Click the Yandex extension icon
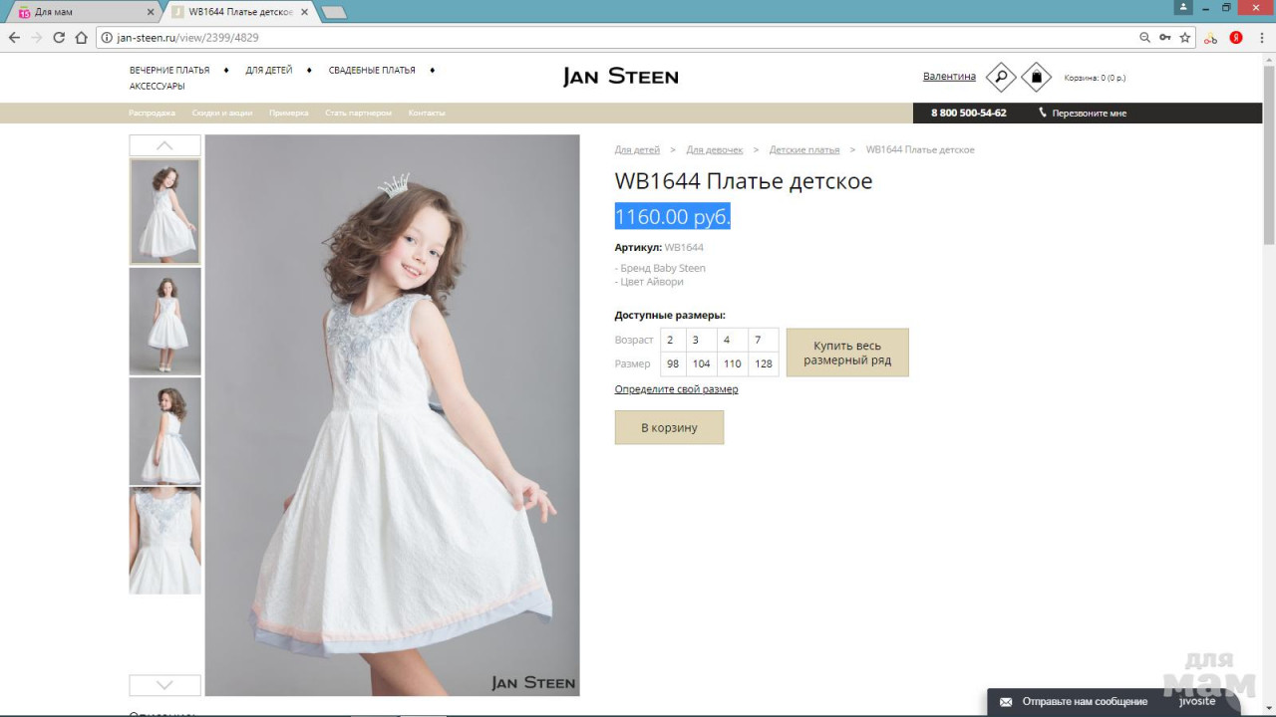The height and width of the screenshot is (717, 1276). pos(1236,38)
